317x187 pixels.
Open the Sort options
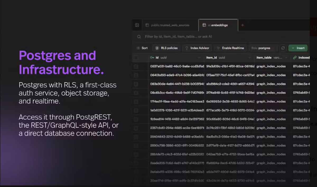pos(142,48)
